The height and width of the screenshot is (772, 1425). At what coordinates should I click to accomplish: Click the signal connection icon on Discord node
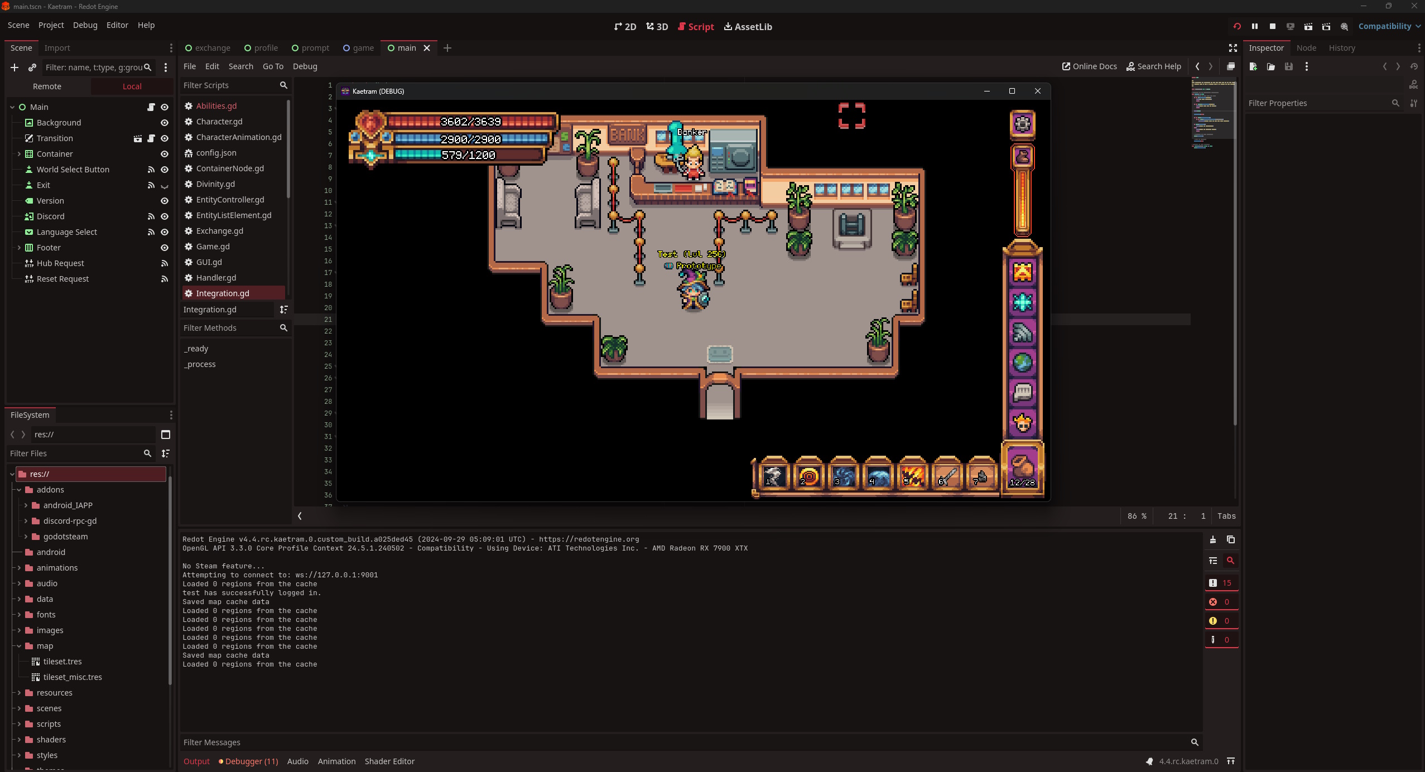[x=150, y=216]
